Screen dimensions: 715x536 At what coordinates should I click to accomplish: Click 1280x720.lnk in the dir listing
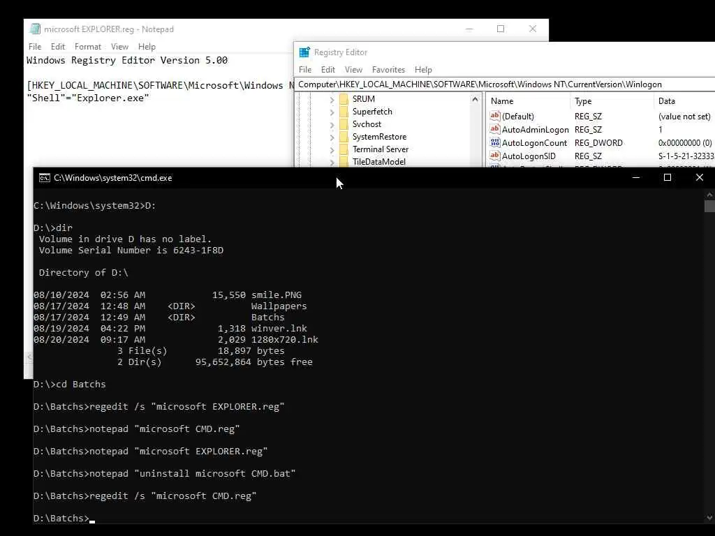pos(285,340)
